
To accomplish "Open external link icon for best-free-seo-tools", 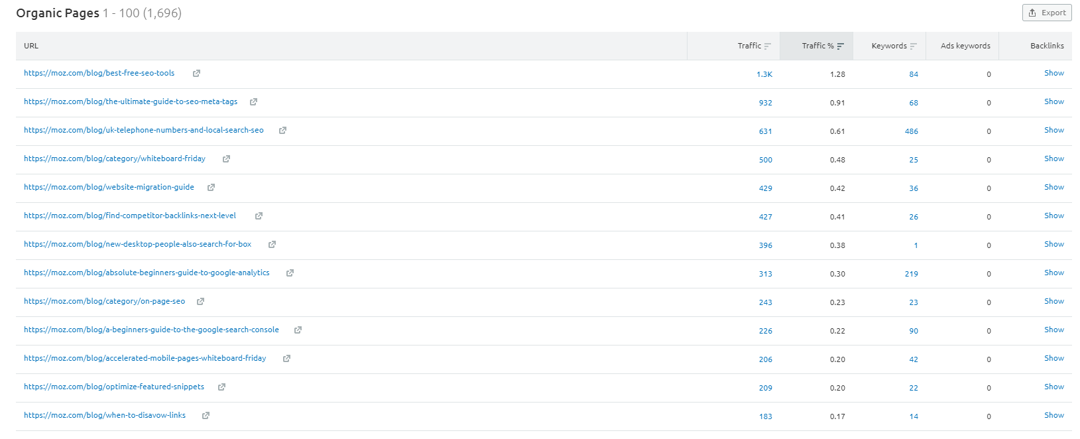I will click(x=196, y=74).
